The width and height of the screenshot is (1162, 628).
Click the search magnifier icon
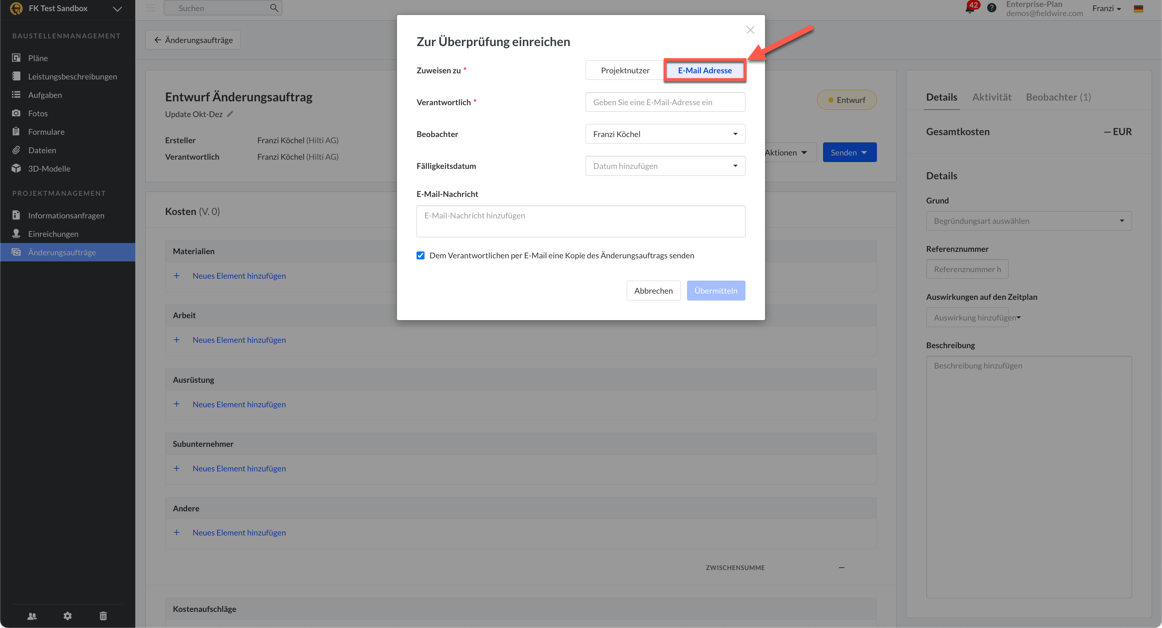[x=274, y=8]
